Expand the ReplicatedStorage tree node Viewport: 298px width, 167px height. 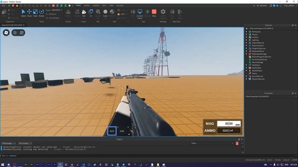246,54
